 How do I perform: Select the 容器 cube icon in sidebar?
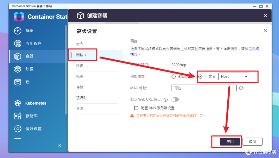pyautogui.click(x=18, y=56)
